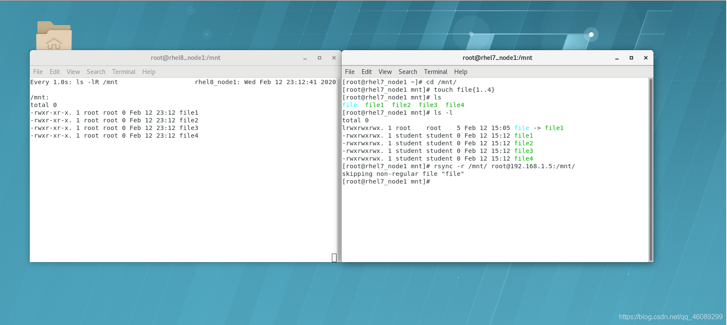
Task: Click the 'touch file{1..4}' command
Action: pos(464,90)
